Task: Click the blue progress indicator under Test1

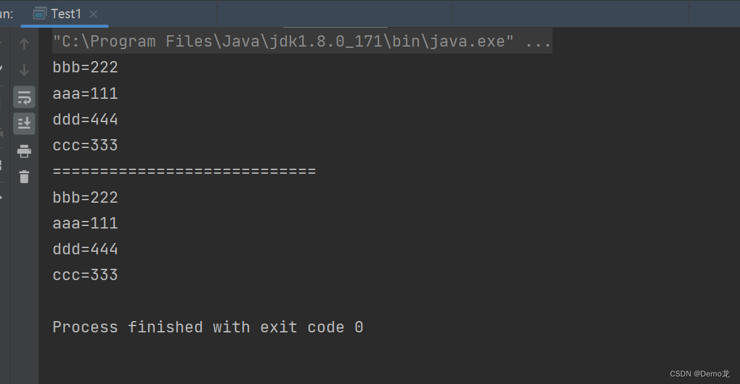Action: 64,25
